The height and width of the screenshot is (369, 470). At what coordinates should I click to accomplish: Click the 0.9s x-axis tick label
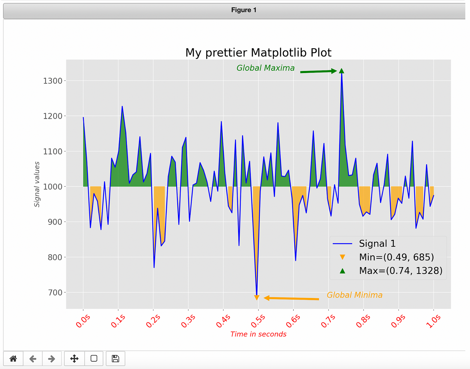[398, 321]
